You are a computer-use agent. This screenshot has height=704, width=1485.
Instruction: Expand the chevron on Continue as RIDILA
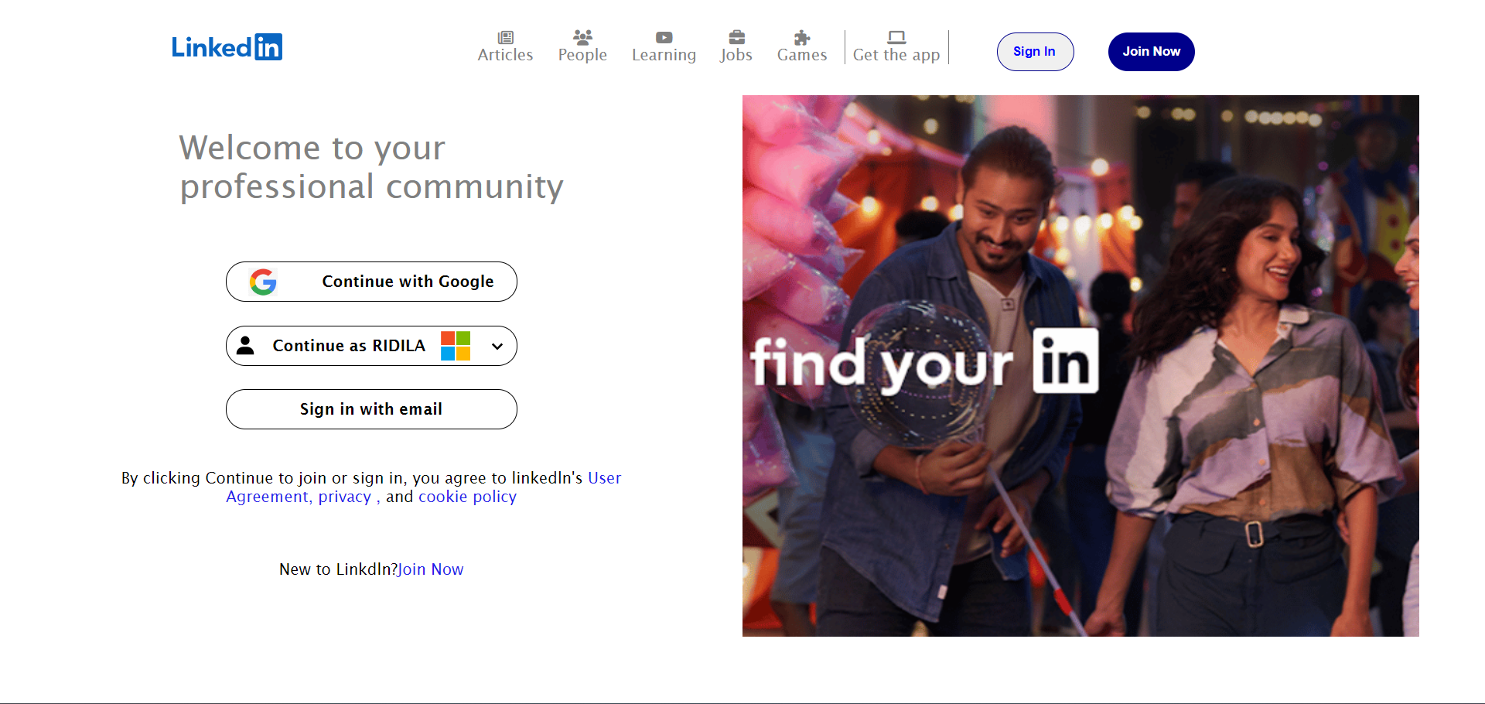(x=497, y=346)
